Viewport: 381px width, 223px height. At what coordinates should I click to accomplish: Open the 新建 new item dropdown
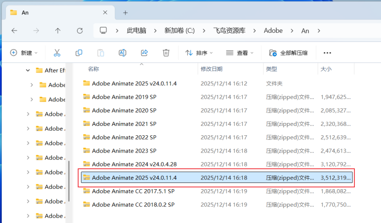click(x=23, y=53)
